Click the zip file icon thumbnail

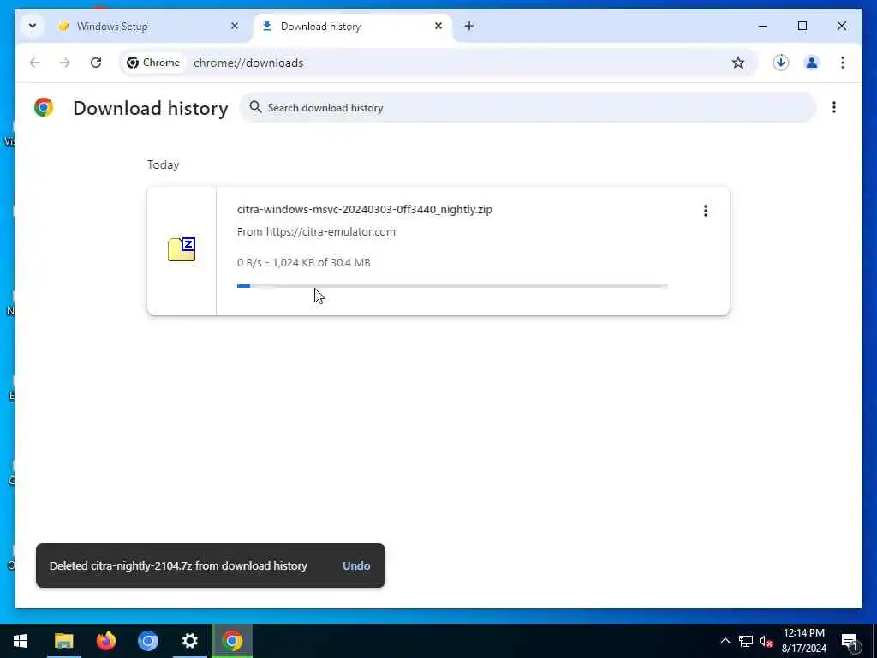click(x=182, y=249)
